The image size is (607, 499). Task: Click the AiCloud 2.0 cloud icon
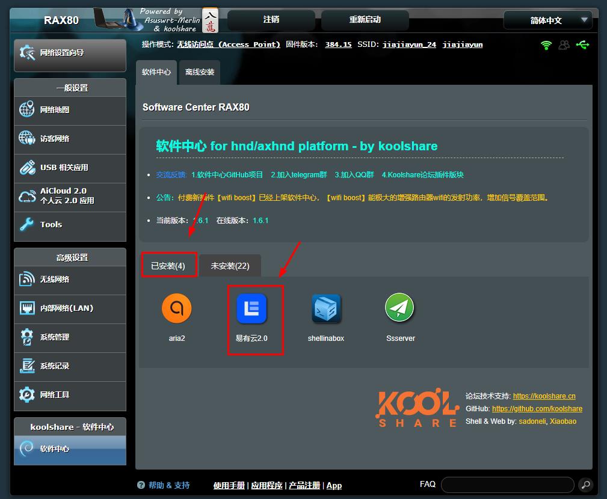[27, 196]
